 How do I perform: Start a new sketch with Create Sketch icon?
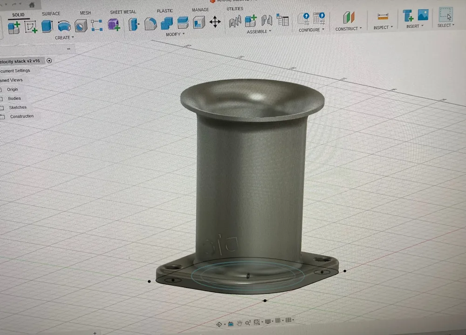point(31,27)
